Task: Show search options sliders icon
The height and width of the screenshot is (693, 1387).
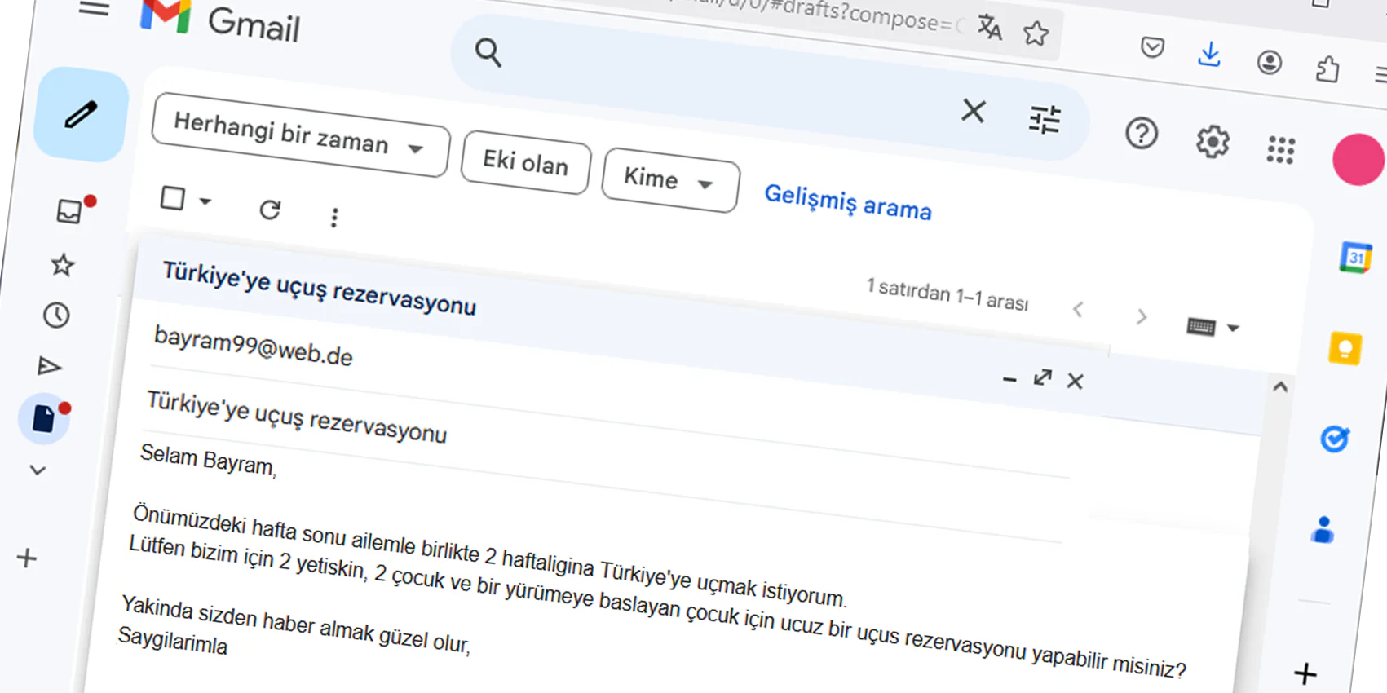Action: [x=1045, y=120]
